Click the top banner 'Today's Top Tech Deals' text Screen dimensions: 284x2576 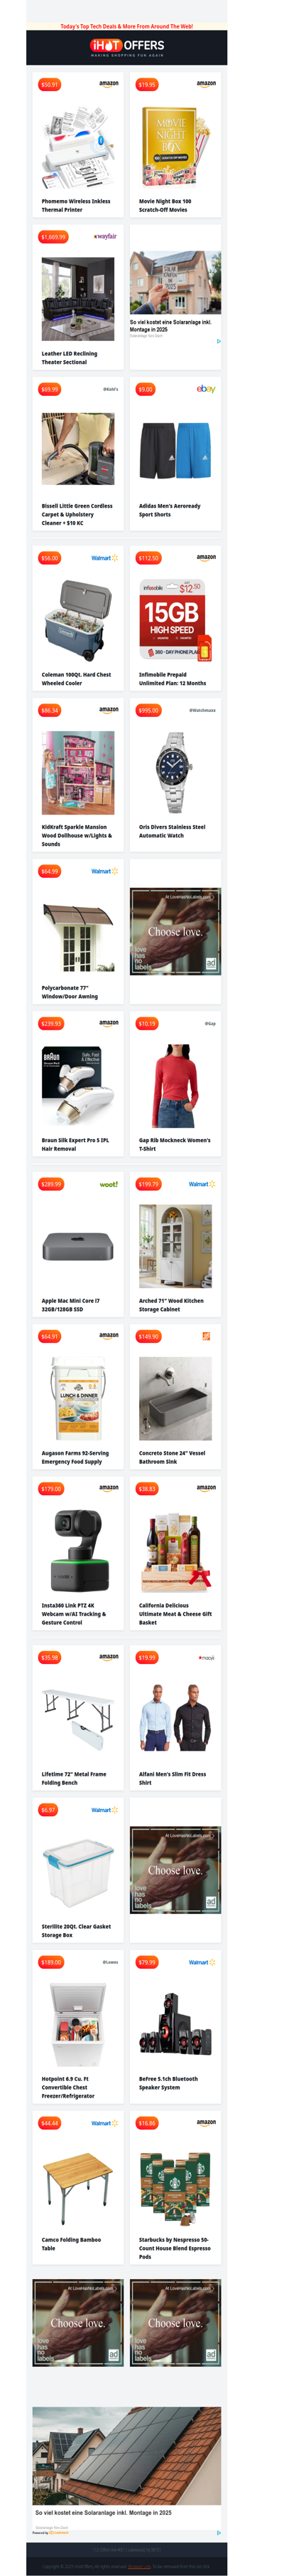126,27
